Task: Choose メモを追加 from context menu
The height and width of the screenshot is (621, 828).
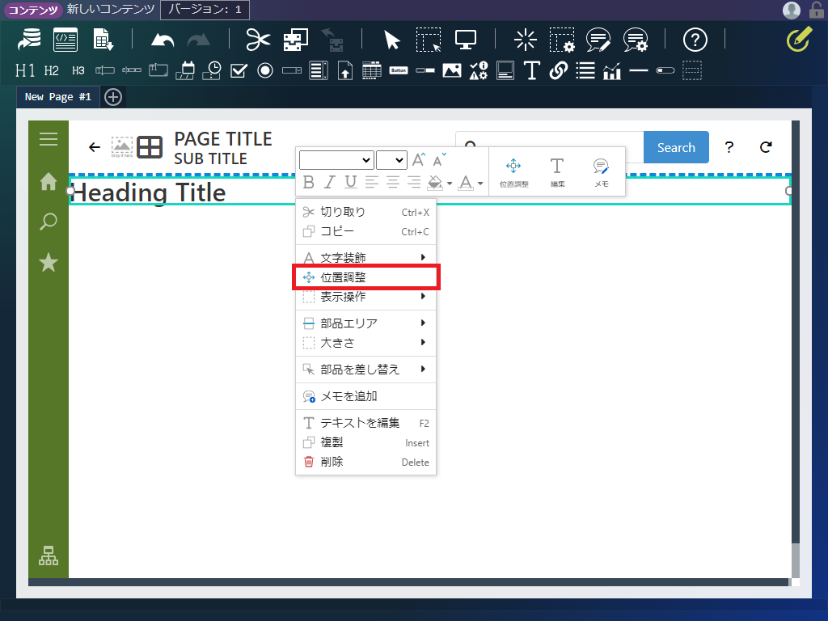Action: [x=366, y=396]
